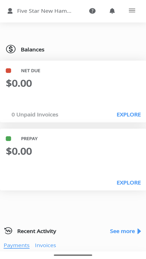Viewport: 146px width, 259px height.
Task: Tap the green Prepay color indicator
Action: click(x=9, y=138)
